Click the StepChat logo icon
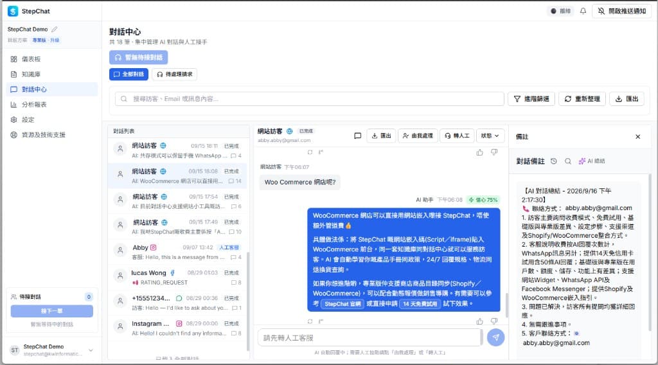This screenshot has width=658, height=365. (x=13, y=12)
